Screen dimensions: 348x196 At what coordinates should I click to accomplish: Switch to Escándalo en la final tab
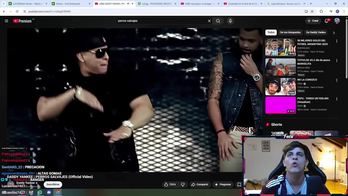point(243,4)
